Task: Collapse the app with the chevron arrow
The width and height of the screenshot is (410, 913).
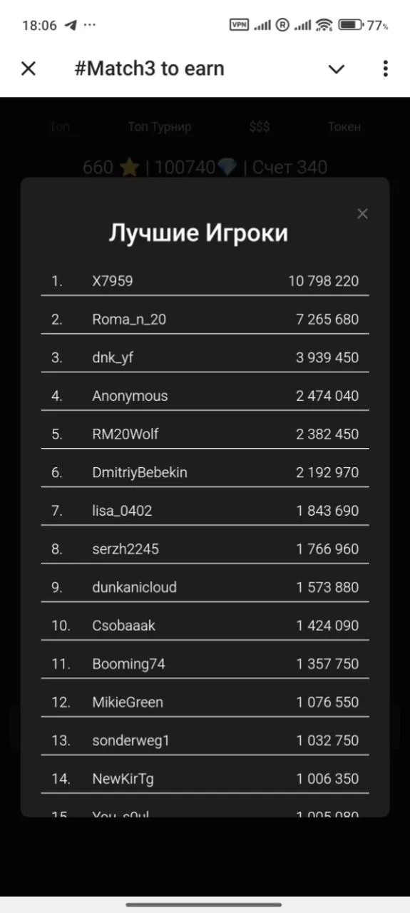Action: point(336,69)
